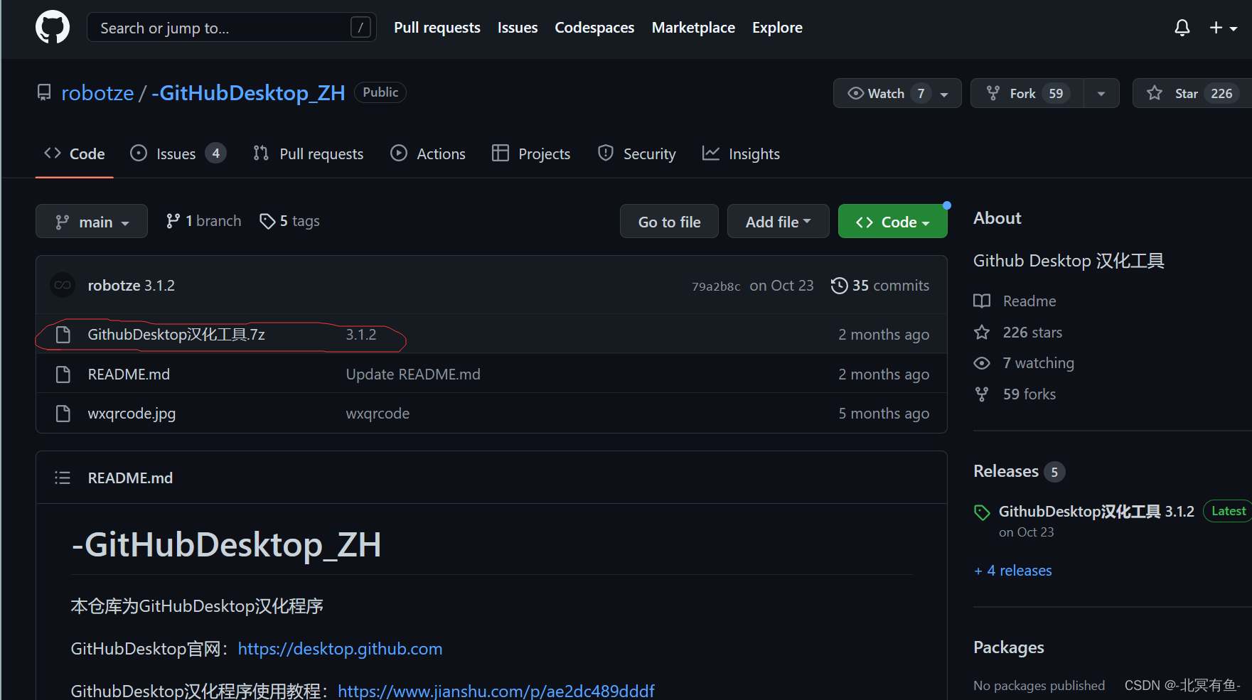Switch to the Security tab

pos(637,154)
